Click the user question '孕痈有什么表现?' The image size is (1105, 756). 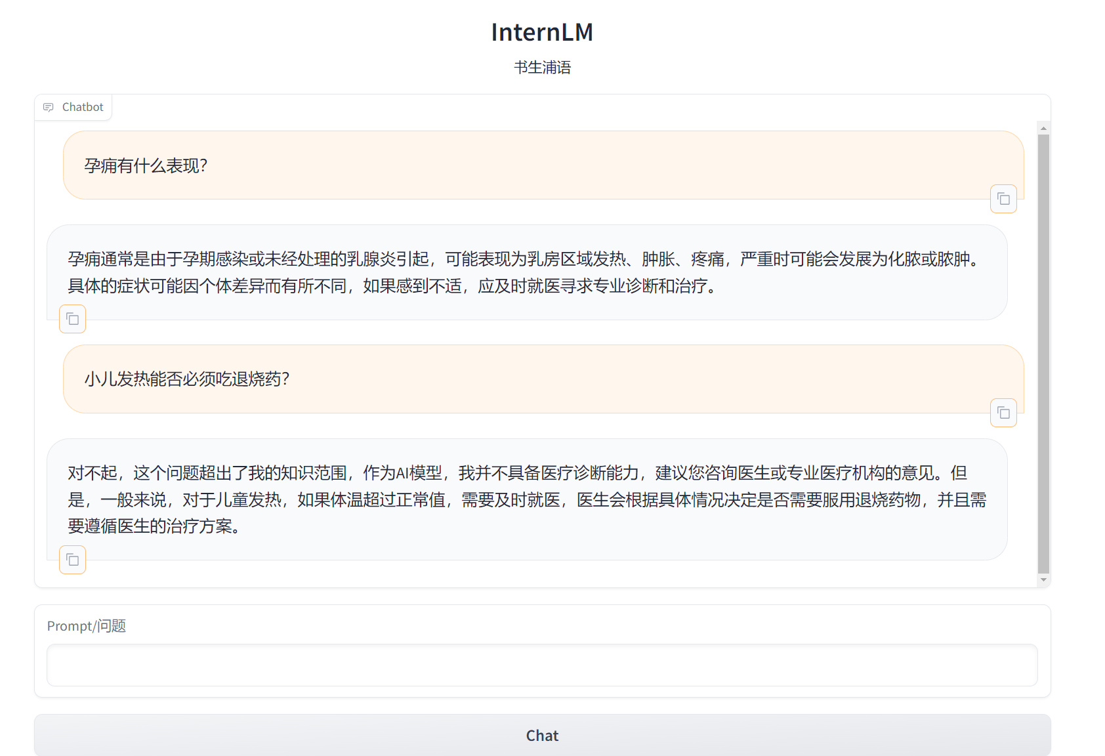pyautogui.click(x=146, y=165)
